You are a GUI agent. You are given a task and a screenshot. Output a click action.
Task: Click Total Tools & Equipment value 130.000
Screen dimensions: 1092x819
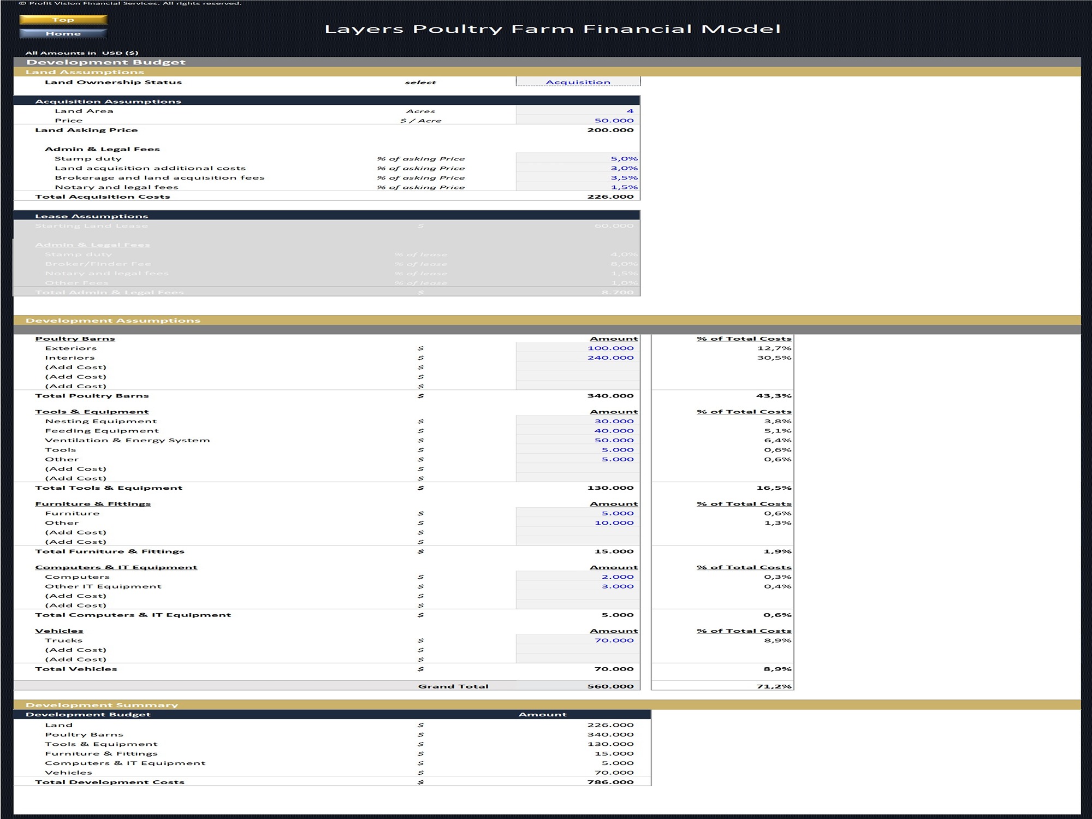point(610,488)
